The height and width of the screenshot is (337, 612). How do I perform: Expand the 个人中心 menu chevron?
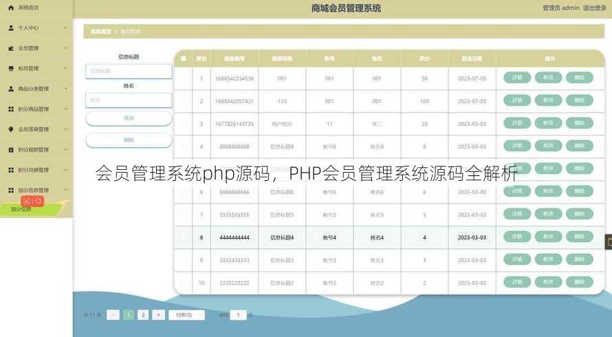coord(65,28)
